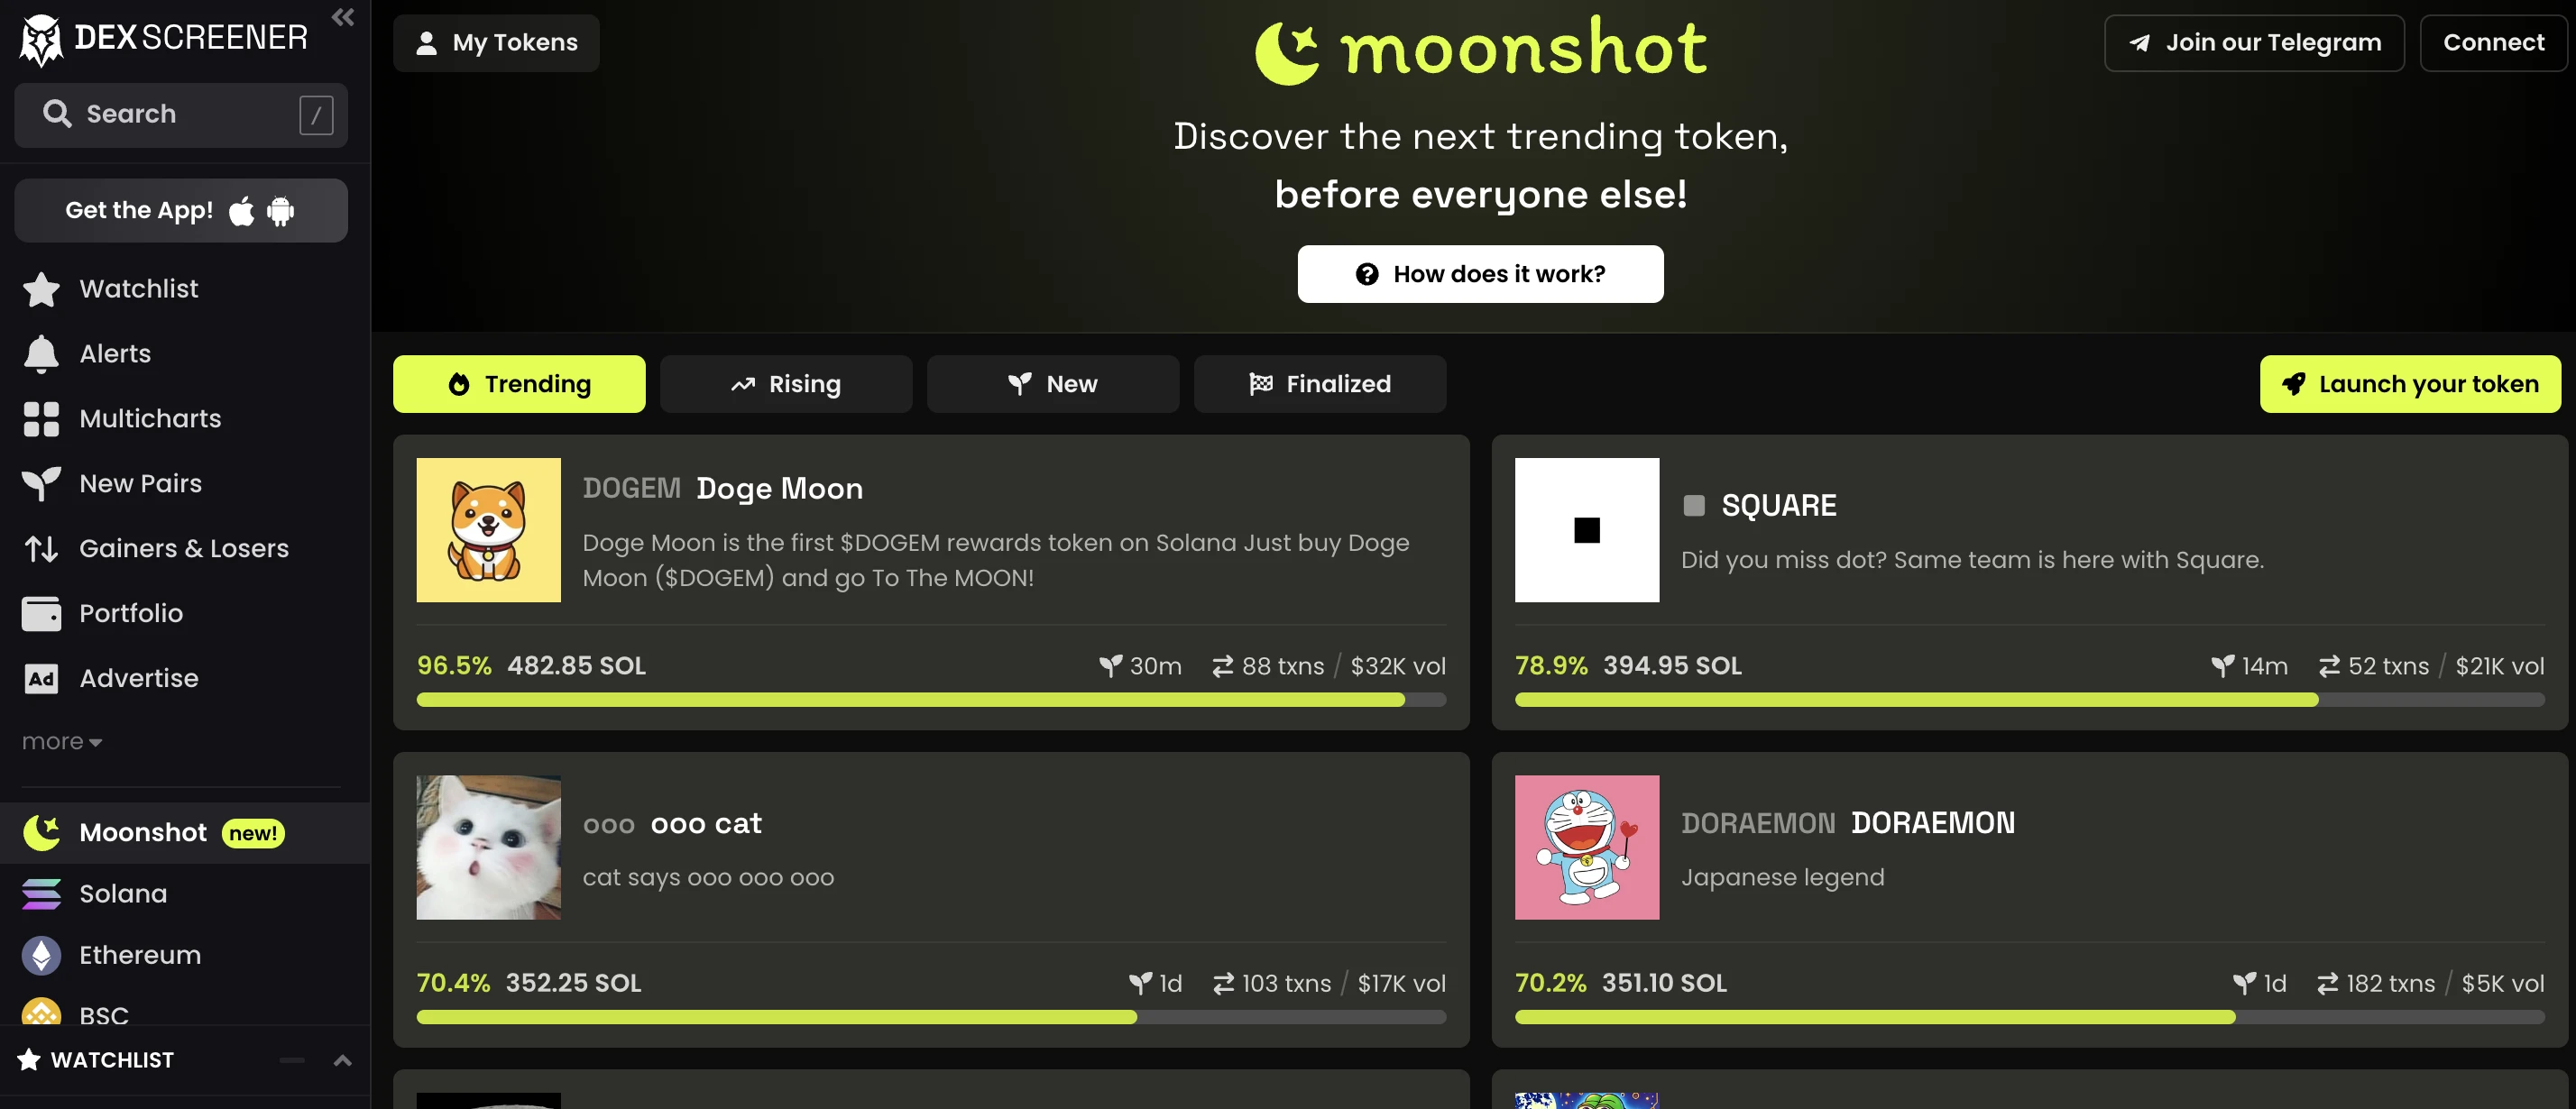This screenshot has height=1109, width=2576.
Task: Click the Launch your token rocket icon
Action: tap(2294, 383)
